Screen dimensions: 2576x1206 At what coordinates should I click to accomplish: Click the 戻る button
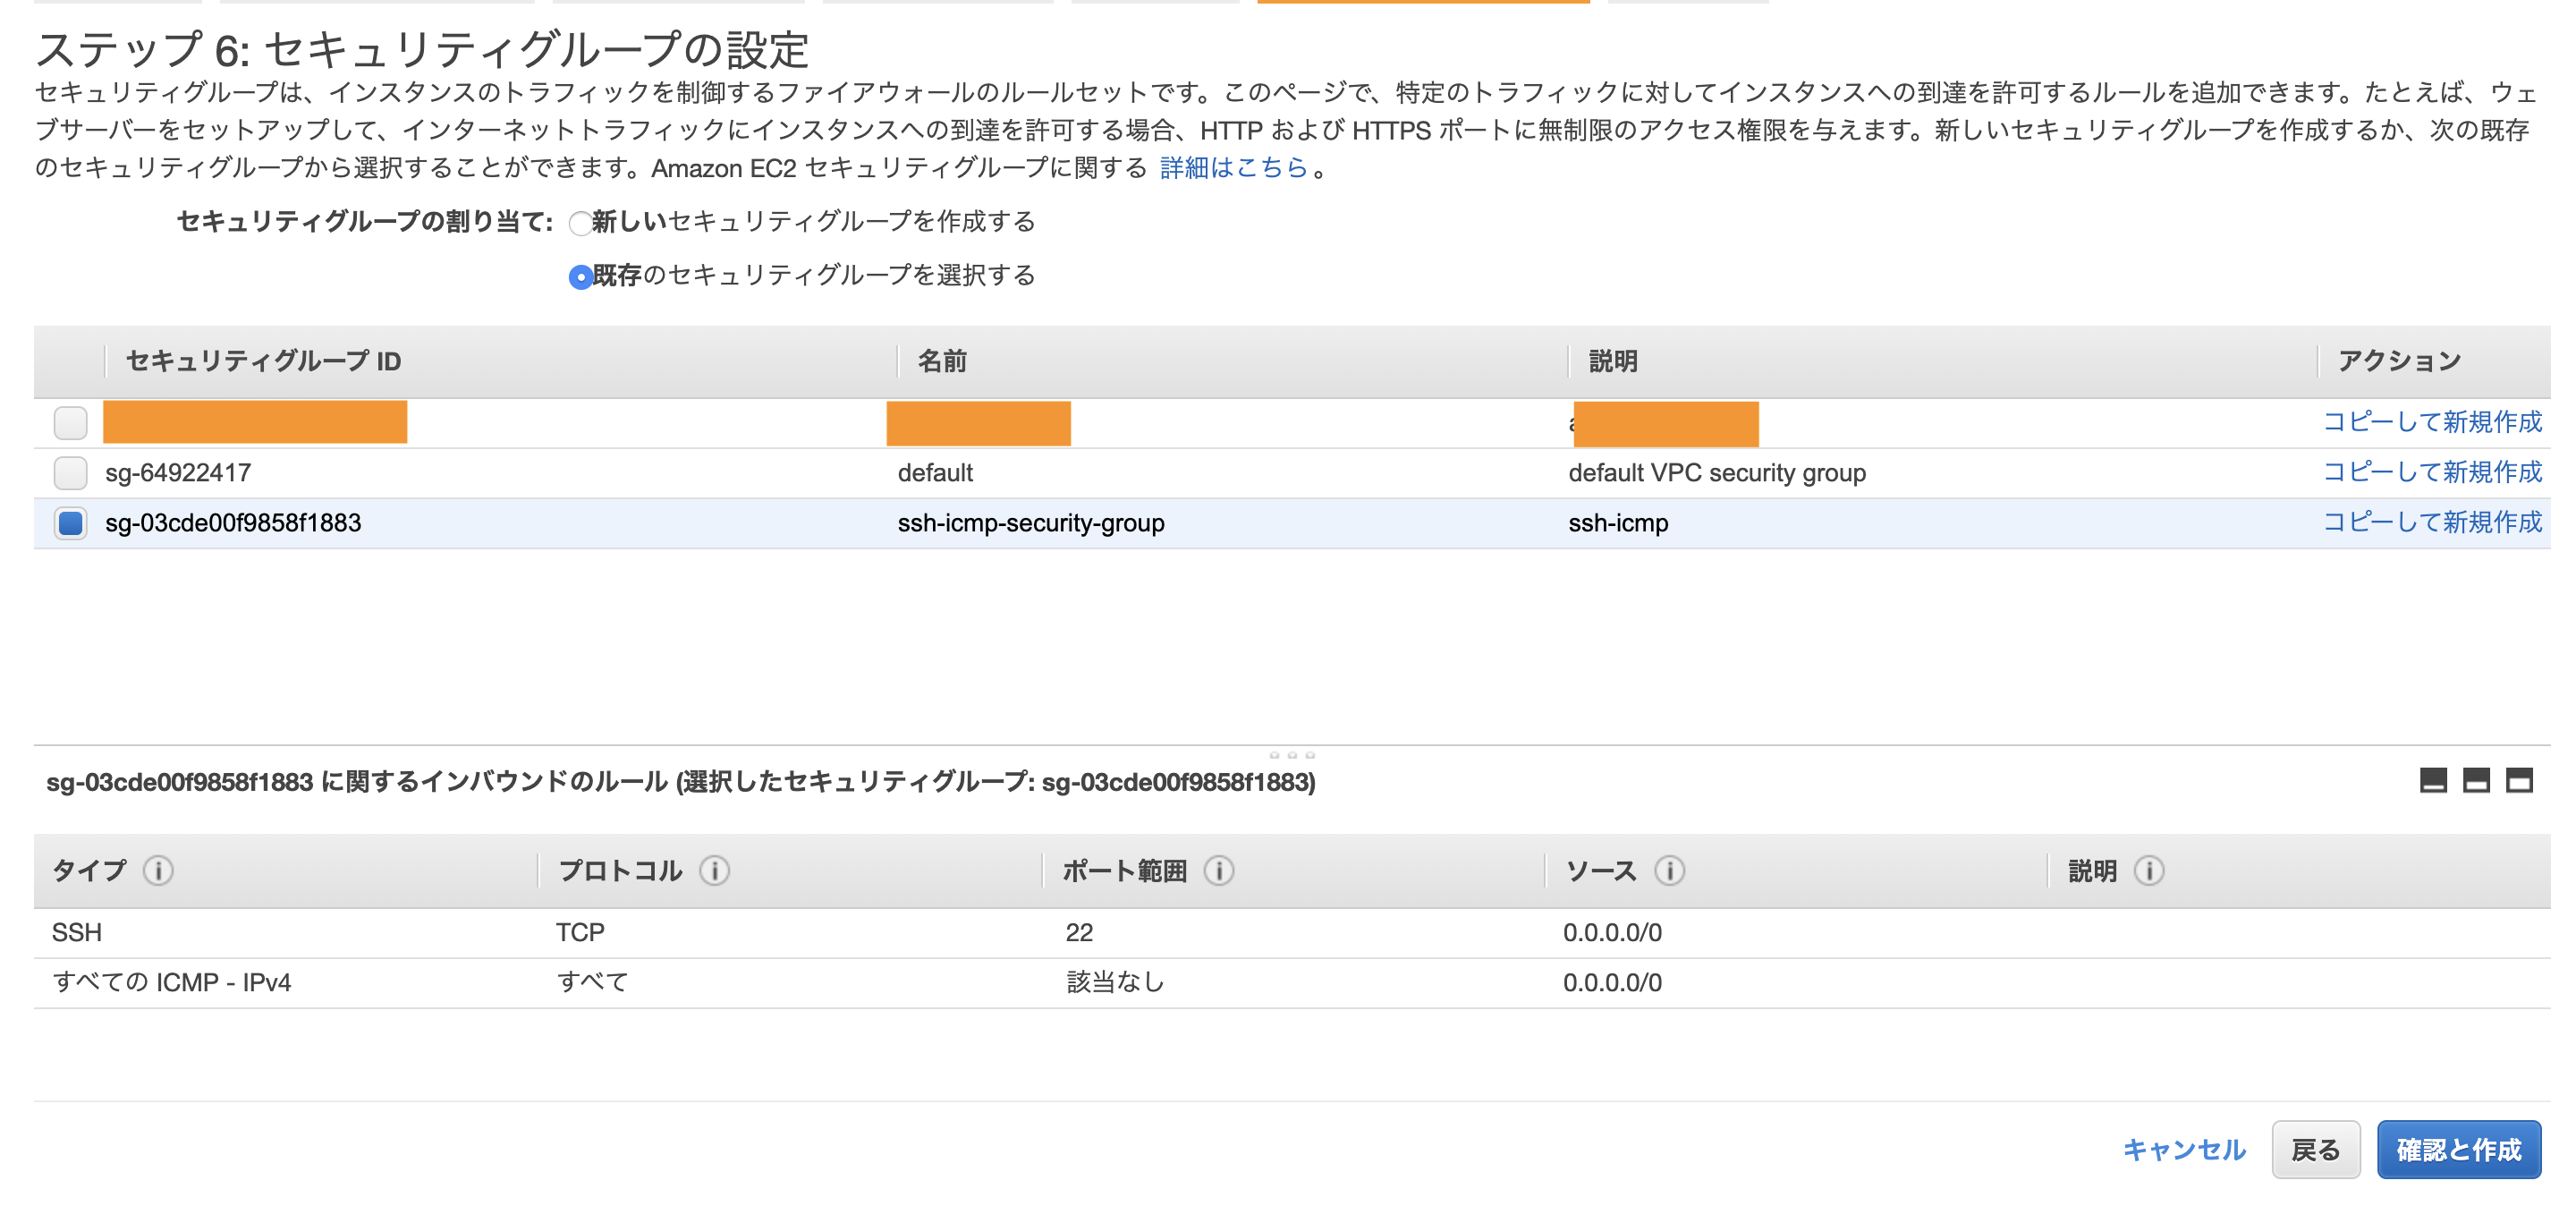2316,1149
